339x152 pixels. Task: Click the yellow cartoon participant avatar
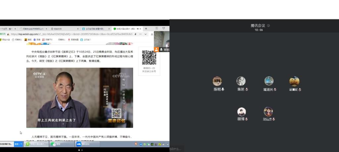294,81
